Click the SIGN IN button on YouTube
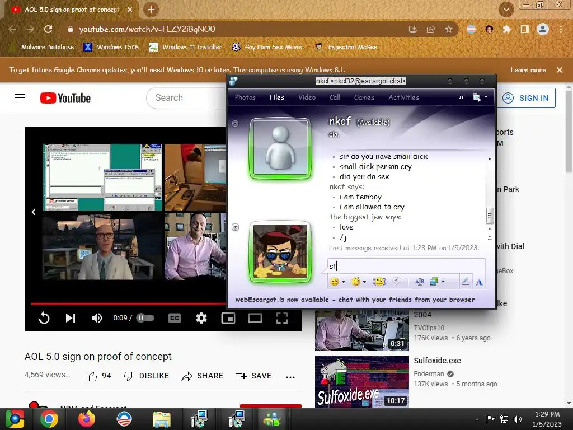Screen dimensions: 573x430 [526, 98]
